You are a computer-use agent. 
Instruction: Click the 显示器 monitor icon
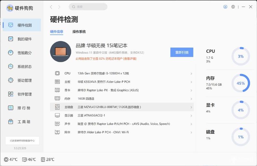[x=57, y=115]
